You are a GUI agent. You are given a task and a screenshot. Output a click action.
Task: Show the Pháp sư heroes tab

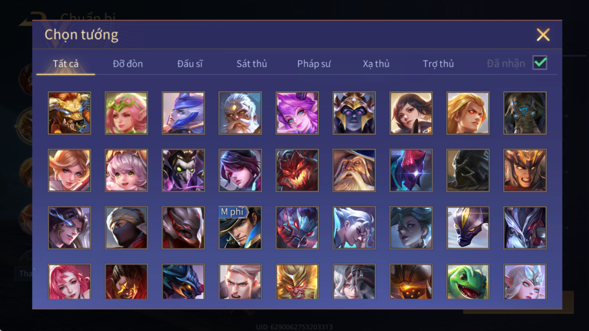[x=314, y=64]
